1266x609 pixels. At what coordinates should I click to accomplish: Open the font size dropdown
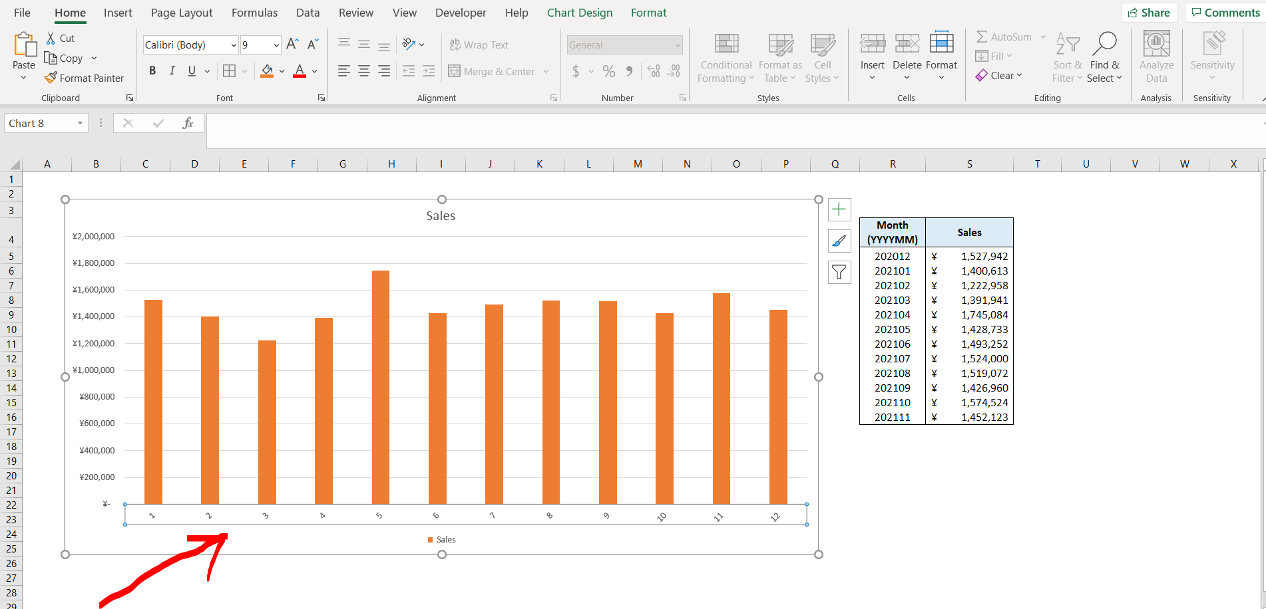276,45
